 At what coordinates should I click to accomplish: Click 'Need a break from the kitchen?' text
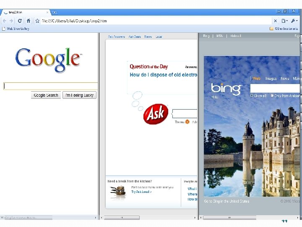[130, 181]
